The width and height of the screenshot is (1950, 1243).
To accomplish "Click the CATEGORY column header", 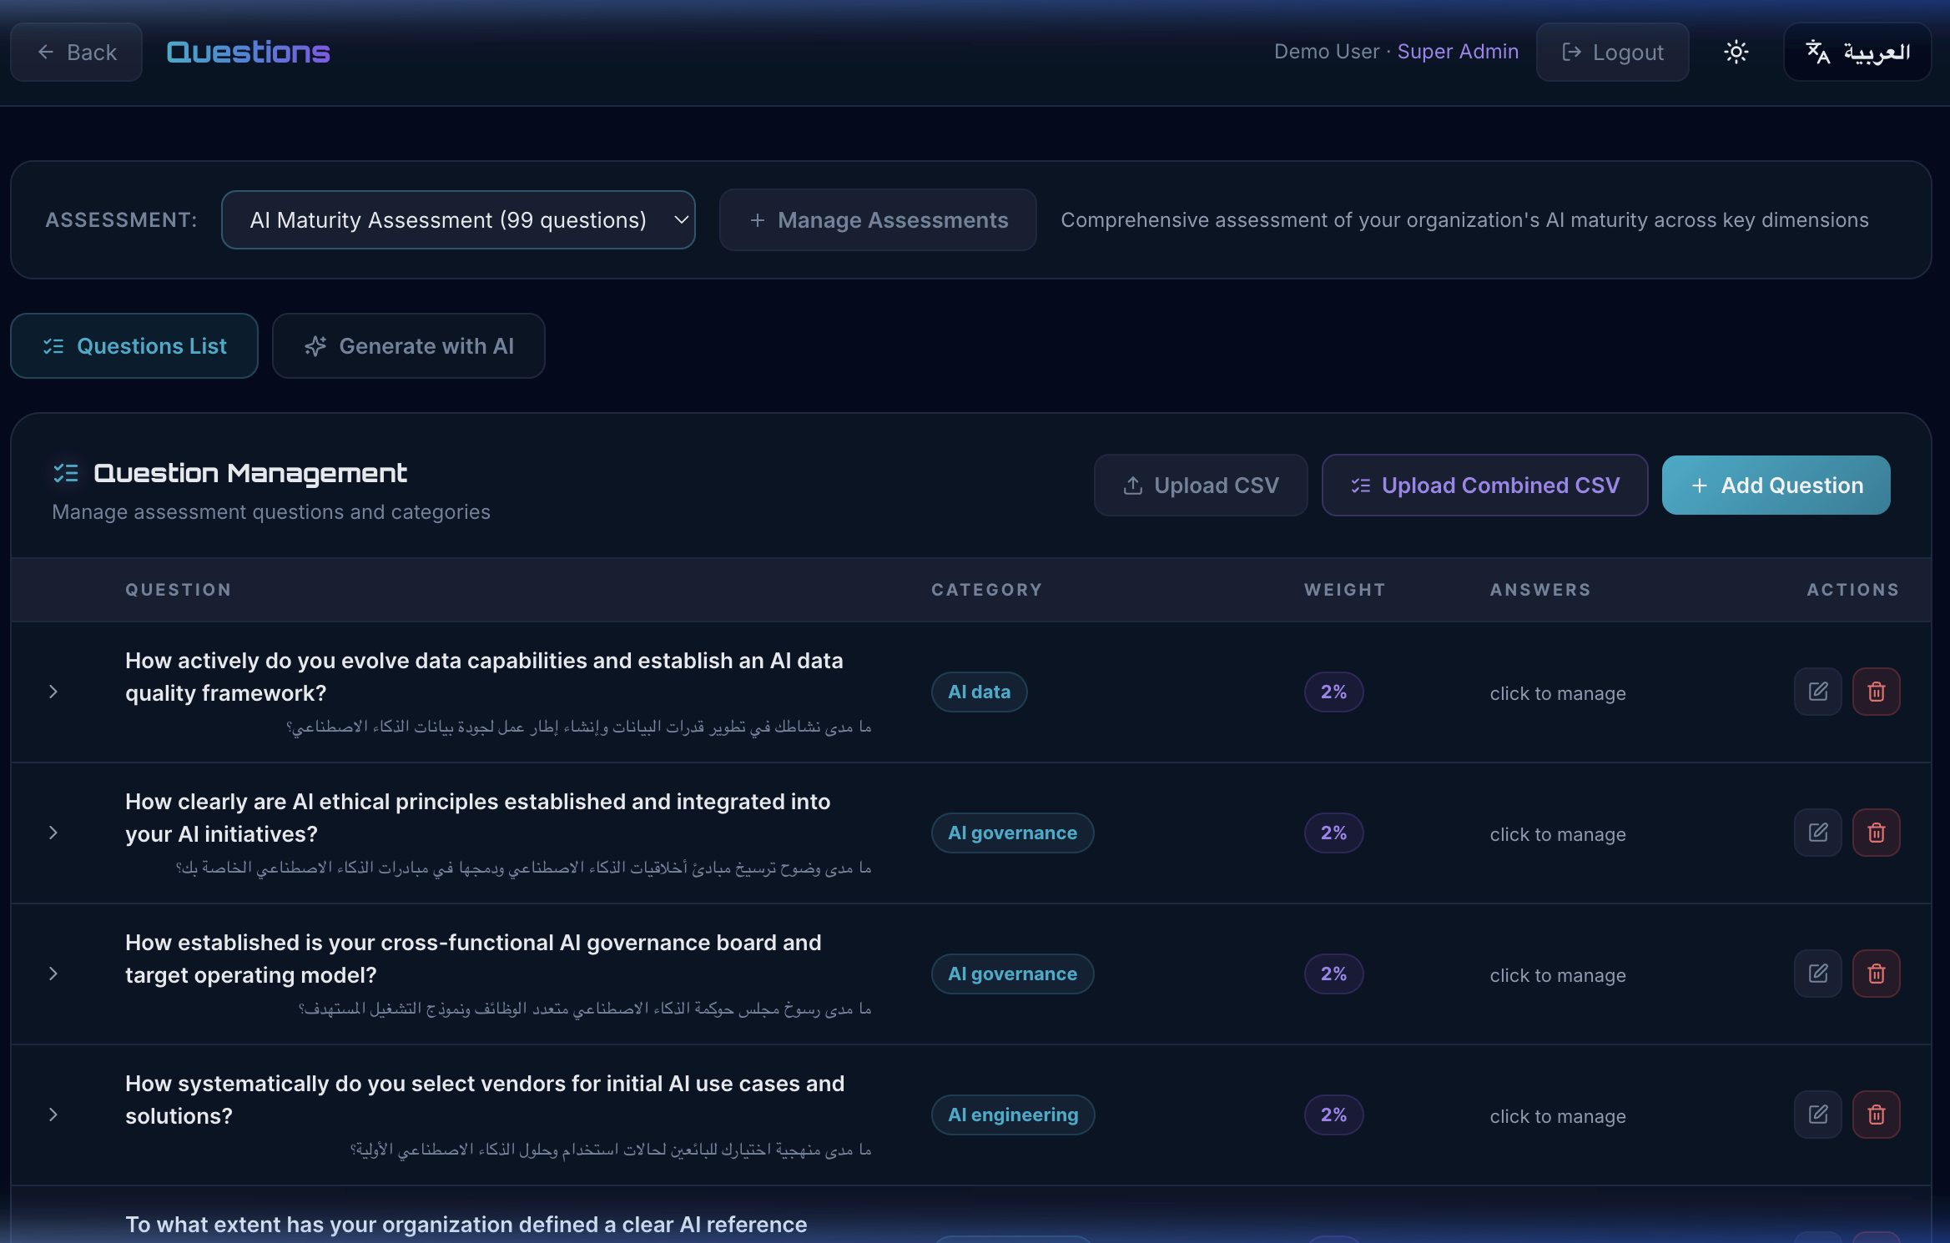I will [986, 590].
